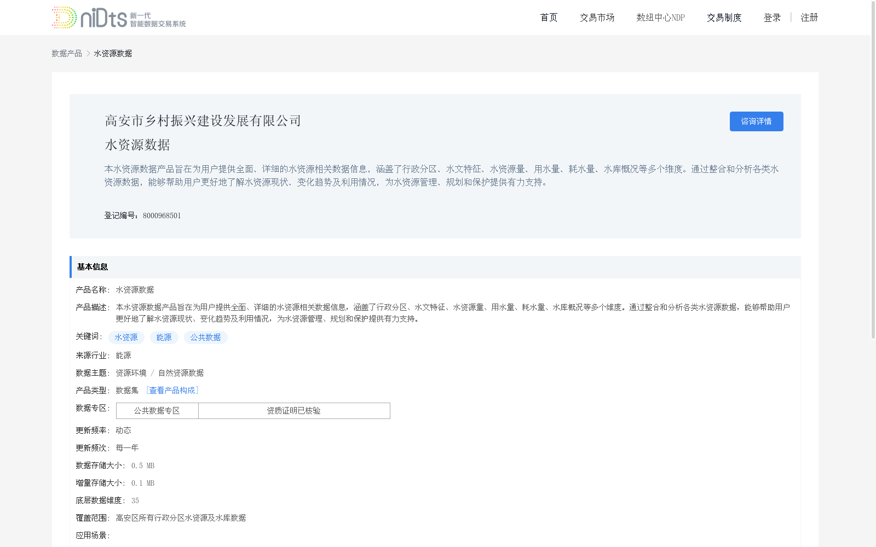Click the 应用场景 label
This screenshot has width=876, height=547.
pos(91,536)
